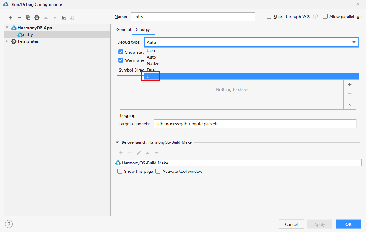
Task: Add a symbol directory
Action: click(349, 84)
